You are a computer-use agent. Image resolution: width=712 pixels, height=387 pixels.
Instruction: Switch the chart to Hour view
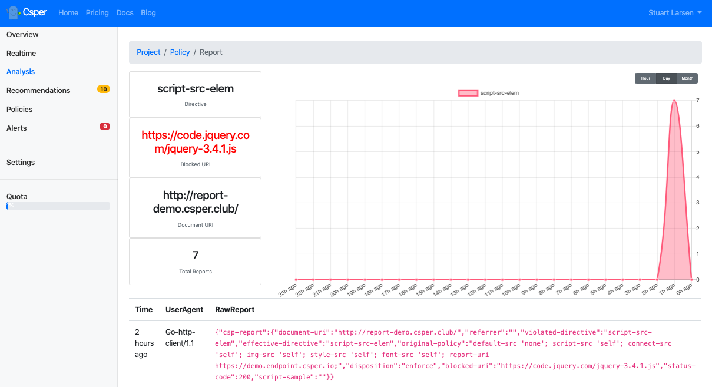pos(645,78)
